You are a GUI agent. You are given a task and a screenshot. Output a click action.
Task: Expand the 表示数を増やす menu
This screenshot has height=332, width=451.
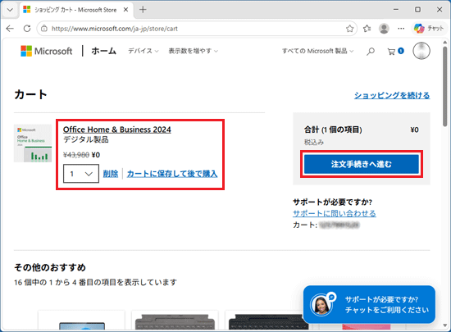coord(193,51)
